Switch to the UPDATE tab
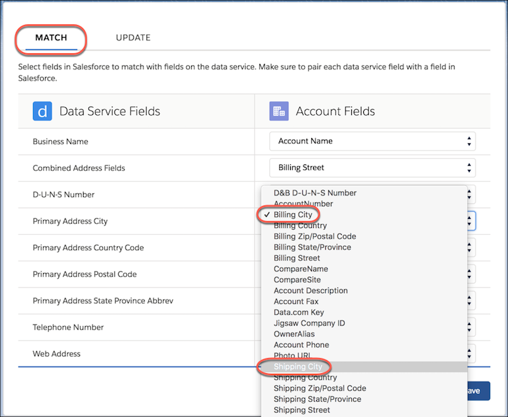The image size is (508, 417). [x=133, y=37]
